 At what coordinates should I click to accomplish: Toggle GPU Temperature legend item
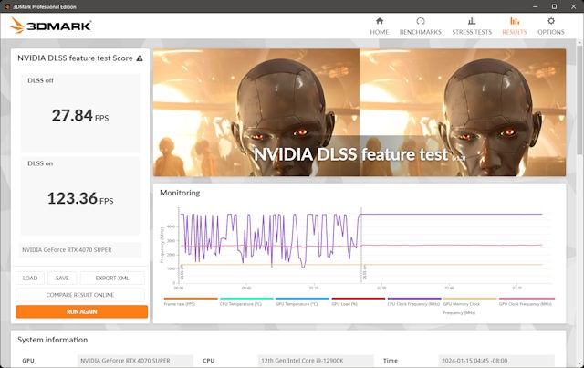pos(302,301)
